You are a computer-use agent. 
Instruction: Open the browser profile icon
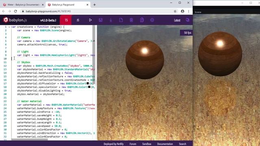coord(182,11)
